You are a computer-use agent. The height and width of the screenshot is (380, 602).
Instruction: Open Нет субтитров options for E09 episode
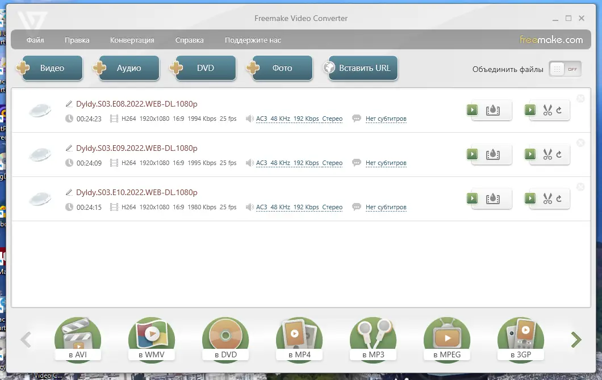386,163
